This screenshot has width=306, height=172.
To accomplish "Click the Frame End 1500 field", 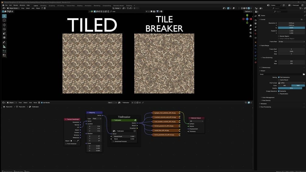I will 291,51.
